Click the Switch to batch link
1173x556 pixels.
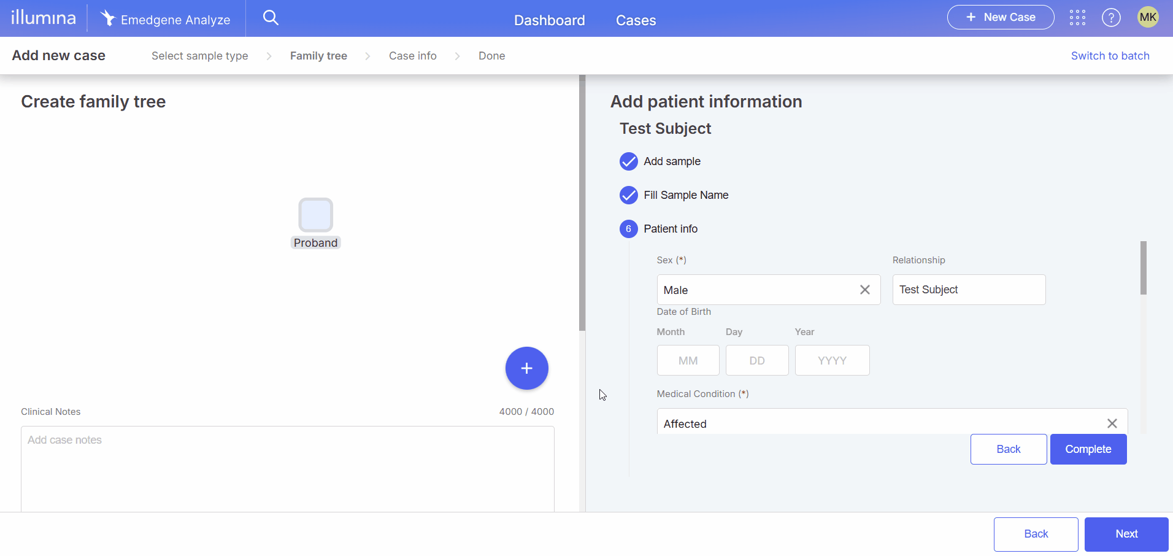click(x=1110, y=56)
